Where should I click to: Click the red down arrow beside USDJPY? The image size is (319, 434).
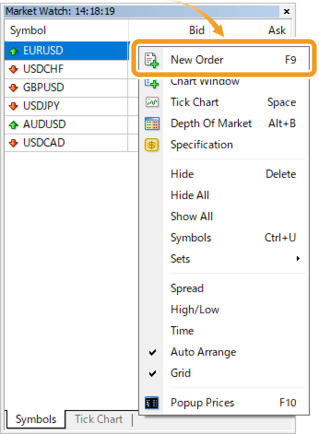point(13,106)
